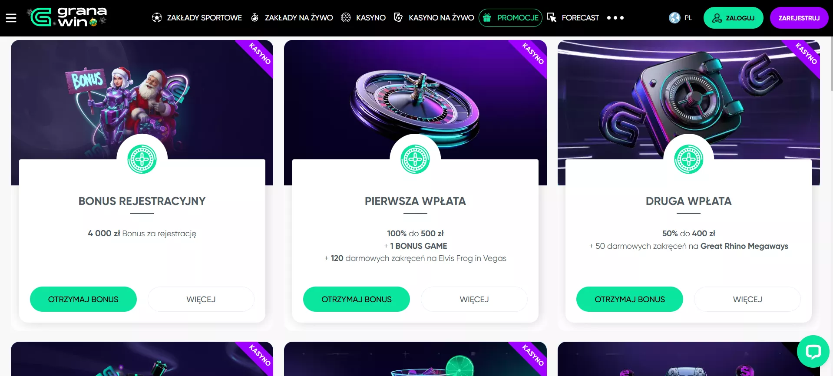
Task: Click Więcej under Pierwsza Wpłata
Action: click(x=474, y=299)
